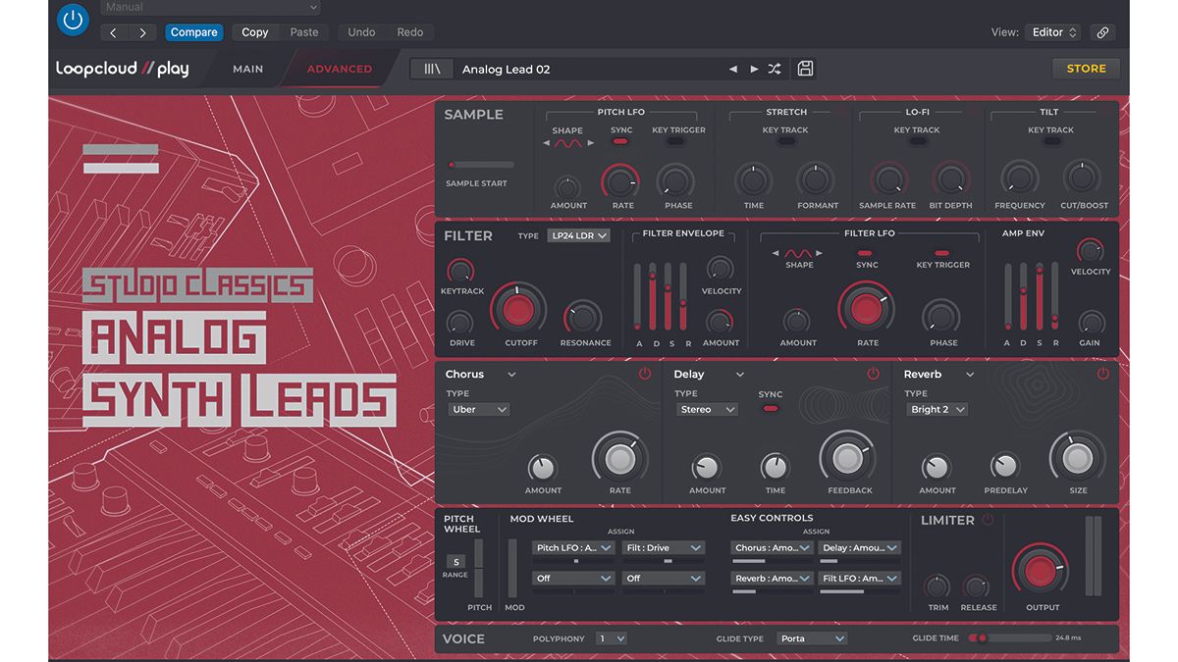This screenshot has width=1178, height=662.
Task: Click the Reverb Size knob
Action: [1077, 457]
